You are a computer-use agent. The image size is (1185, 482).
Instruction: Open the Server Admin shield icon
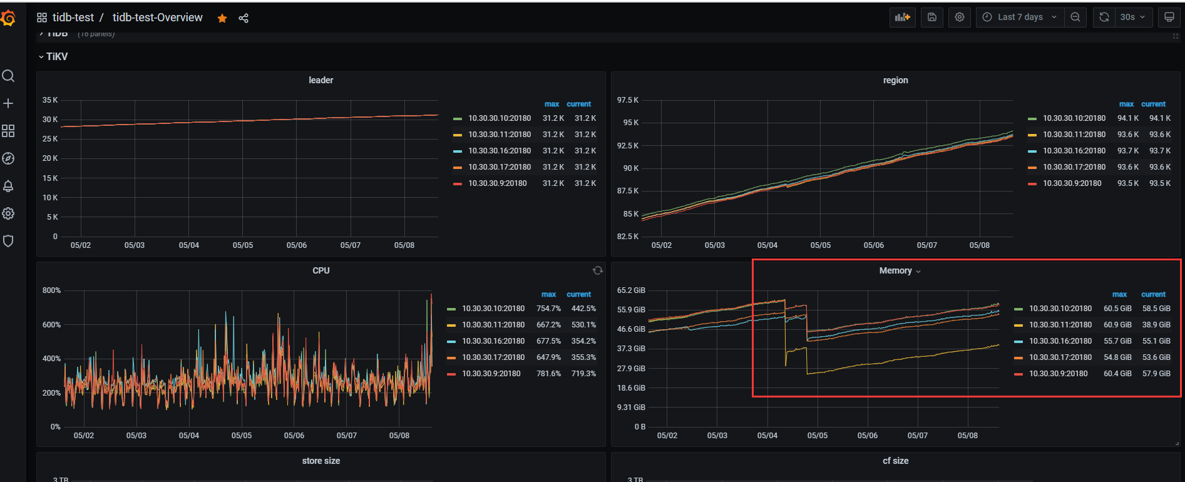8,241
